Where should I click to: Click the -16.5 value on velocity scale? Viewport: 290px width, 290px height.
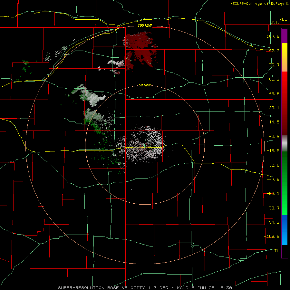tap(273, 151)
